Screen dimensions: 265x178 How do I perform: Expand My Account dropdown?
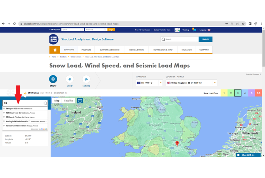tap(55, 30)
